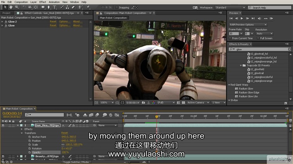The height and width of the screenshot is (164, 293).
Task: Select the Hand tool in toolbar
Action: click(x=11, y=7)
